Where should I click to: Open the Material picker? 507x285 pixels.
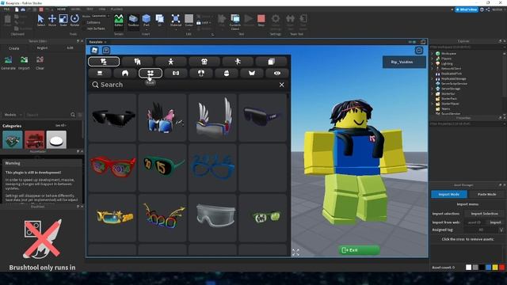click(x=176, y=21)
